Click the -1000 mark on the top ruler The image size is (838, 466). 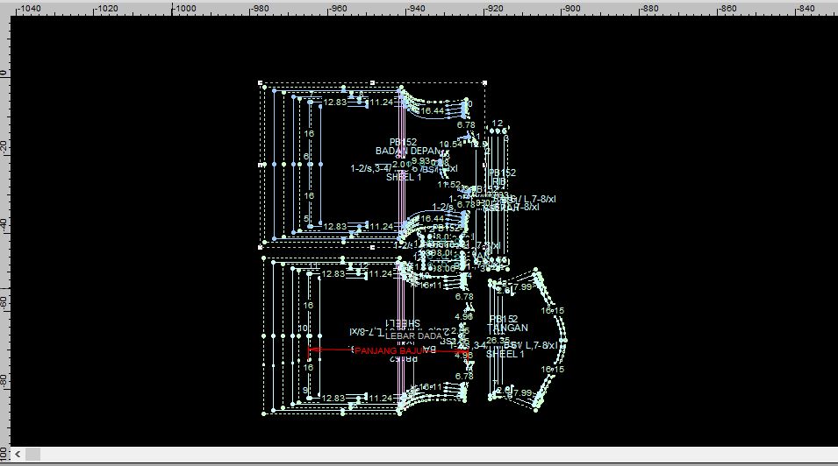point(183,8)
